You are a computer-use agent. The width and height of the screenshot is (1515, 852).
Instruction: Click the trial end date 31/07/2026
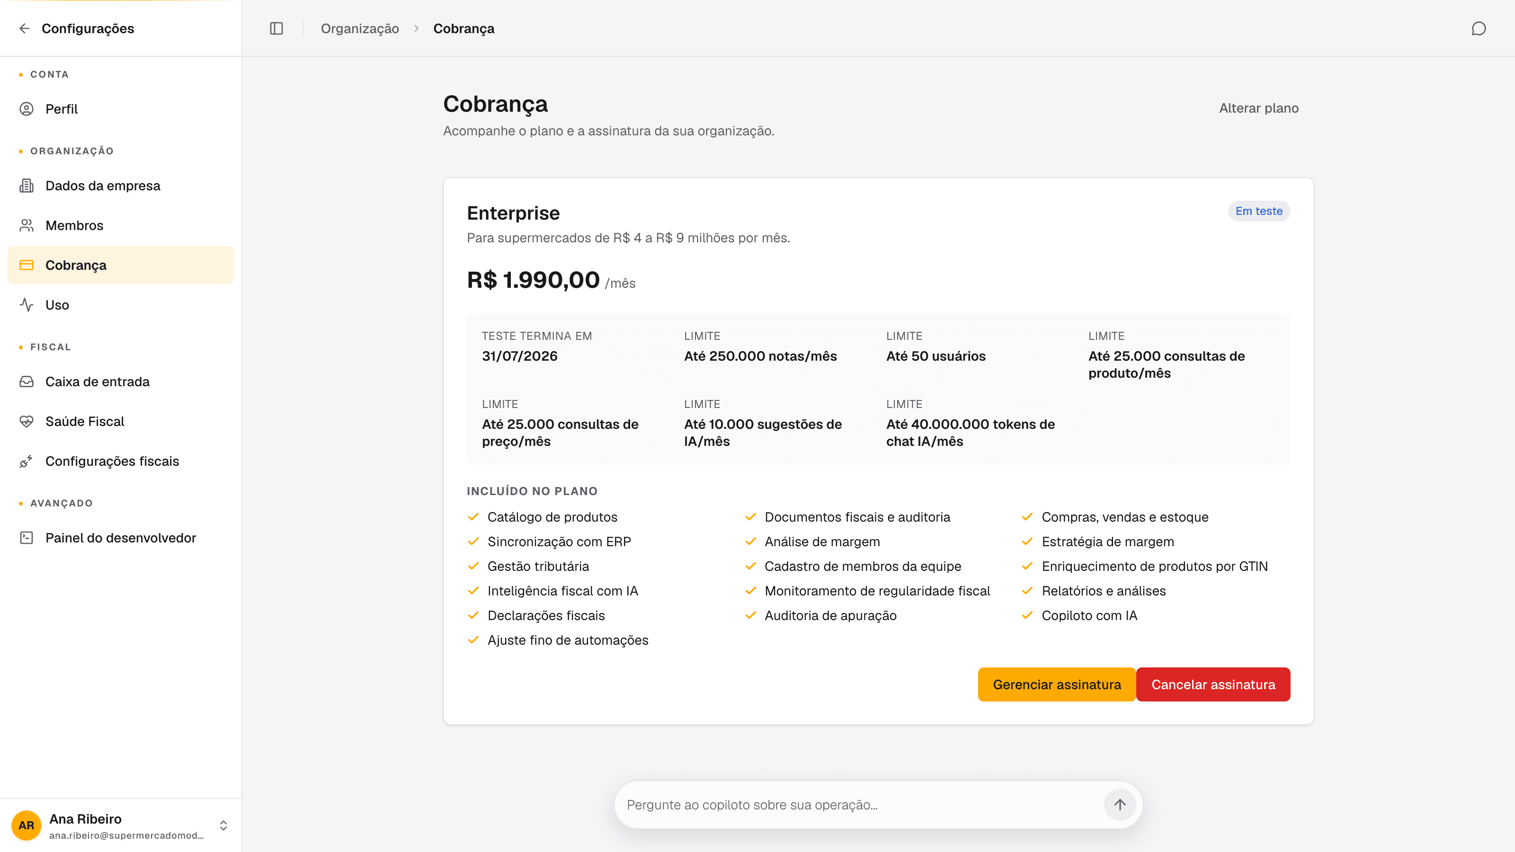(x=520, y=356)
